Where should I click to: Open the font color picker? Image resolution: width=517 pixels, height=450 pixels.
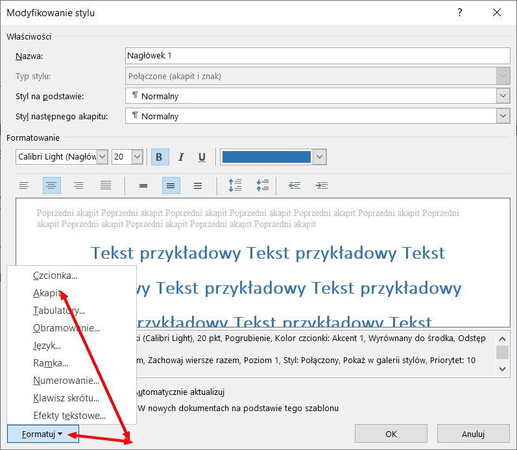pos(319,157)
